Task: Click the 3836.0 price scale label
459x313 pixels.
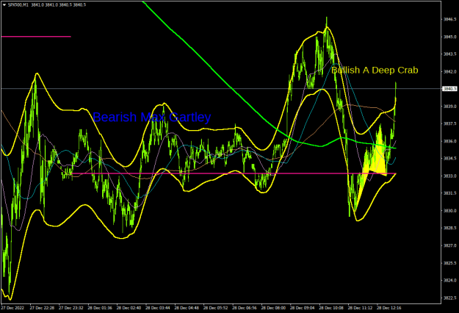Action: tap(449, 141)
